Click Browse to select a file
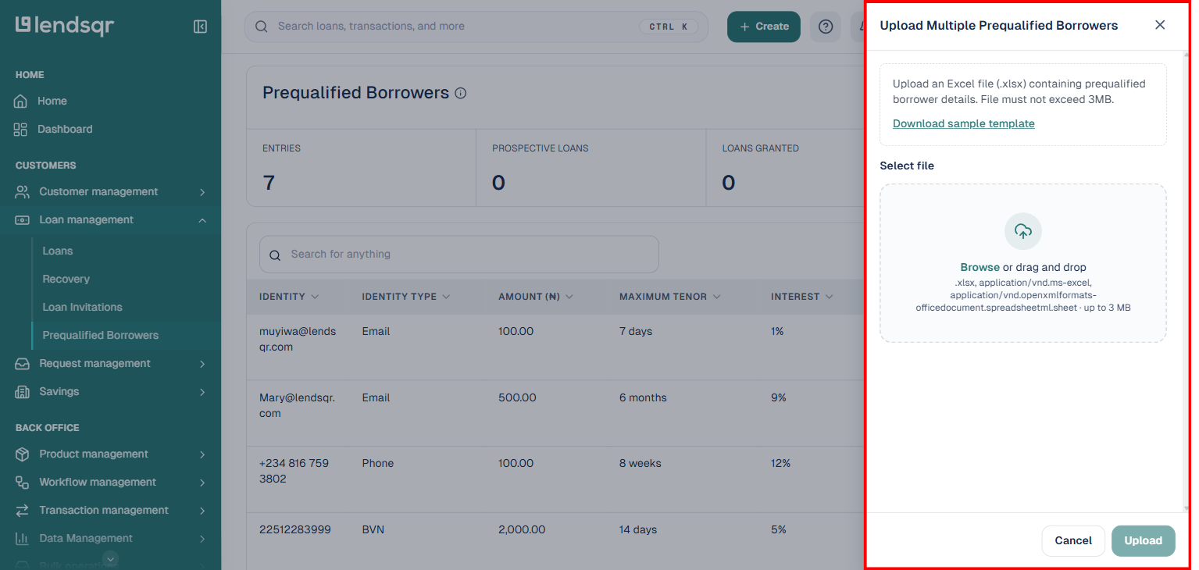1199x570 pixels. click(x=980, y=267)
